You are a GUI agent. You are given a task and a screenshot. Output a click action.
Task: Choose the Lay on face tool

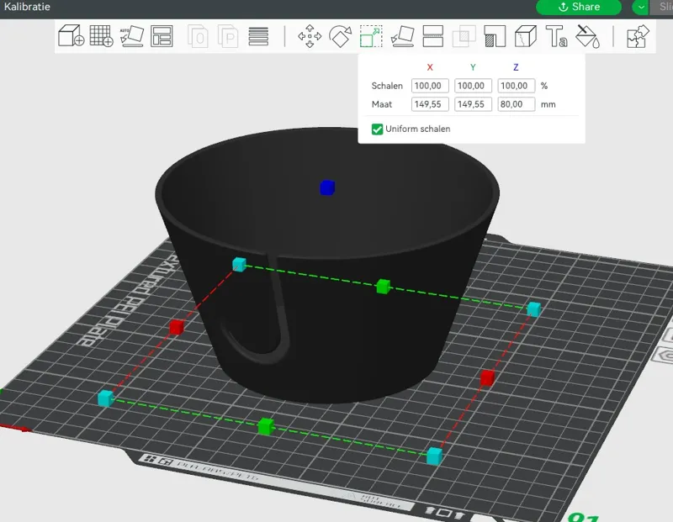(403, 36)
